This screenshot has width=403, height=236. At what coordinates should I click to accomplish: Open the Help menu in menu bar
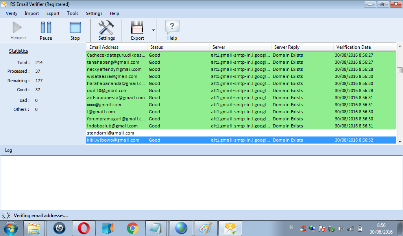tap(115, 13)
